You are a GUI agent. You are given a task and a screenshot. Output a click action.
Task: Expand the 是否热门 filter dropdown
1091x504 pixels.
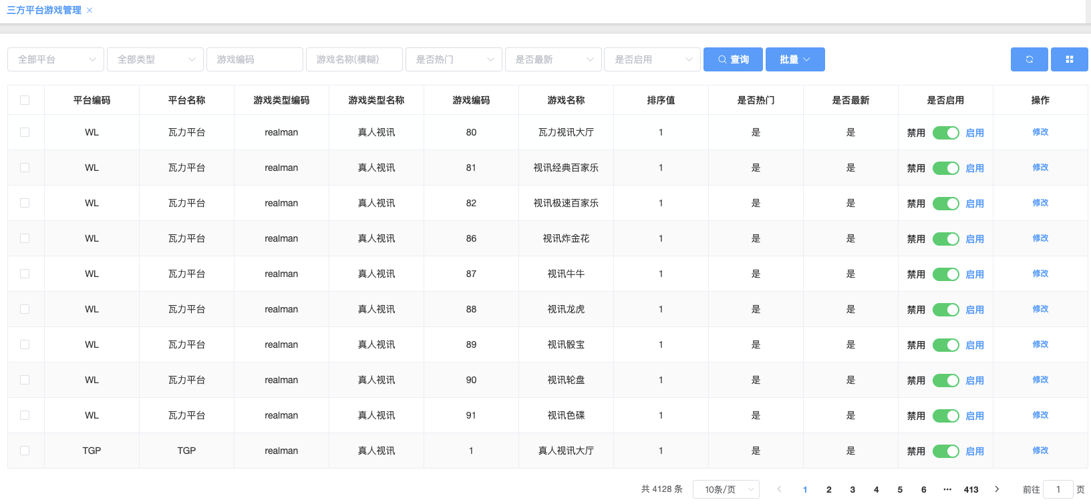(454, 59)
